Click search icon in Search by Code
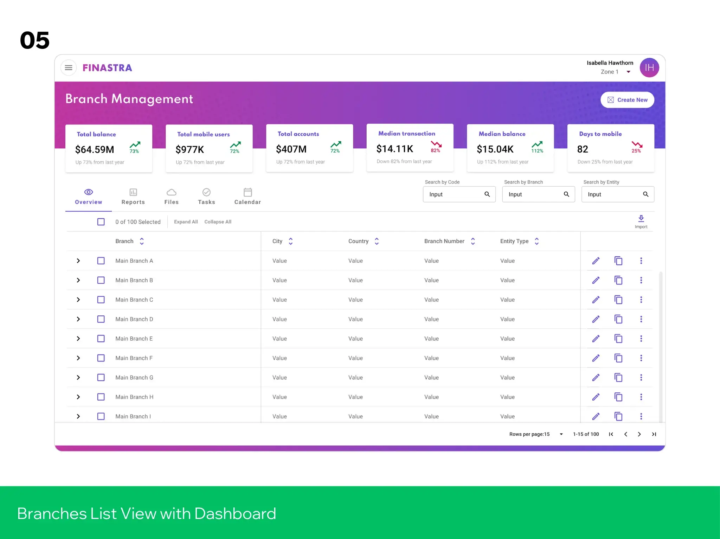The width and height of the screenshot is (720, 539). click(487, 194)
